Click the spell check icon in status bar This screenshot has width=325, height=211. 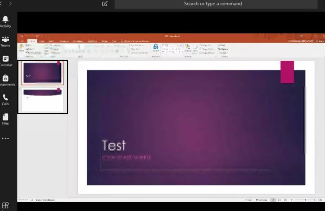pos(32,200)
